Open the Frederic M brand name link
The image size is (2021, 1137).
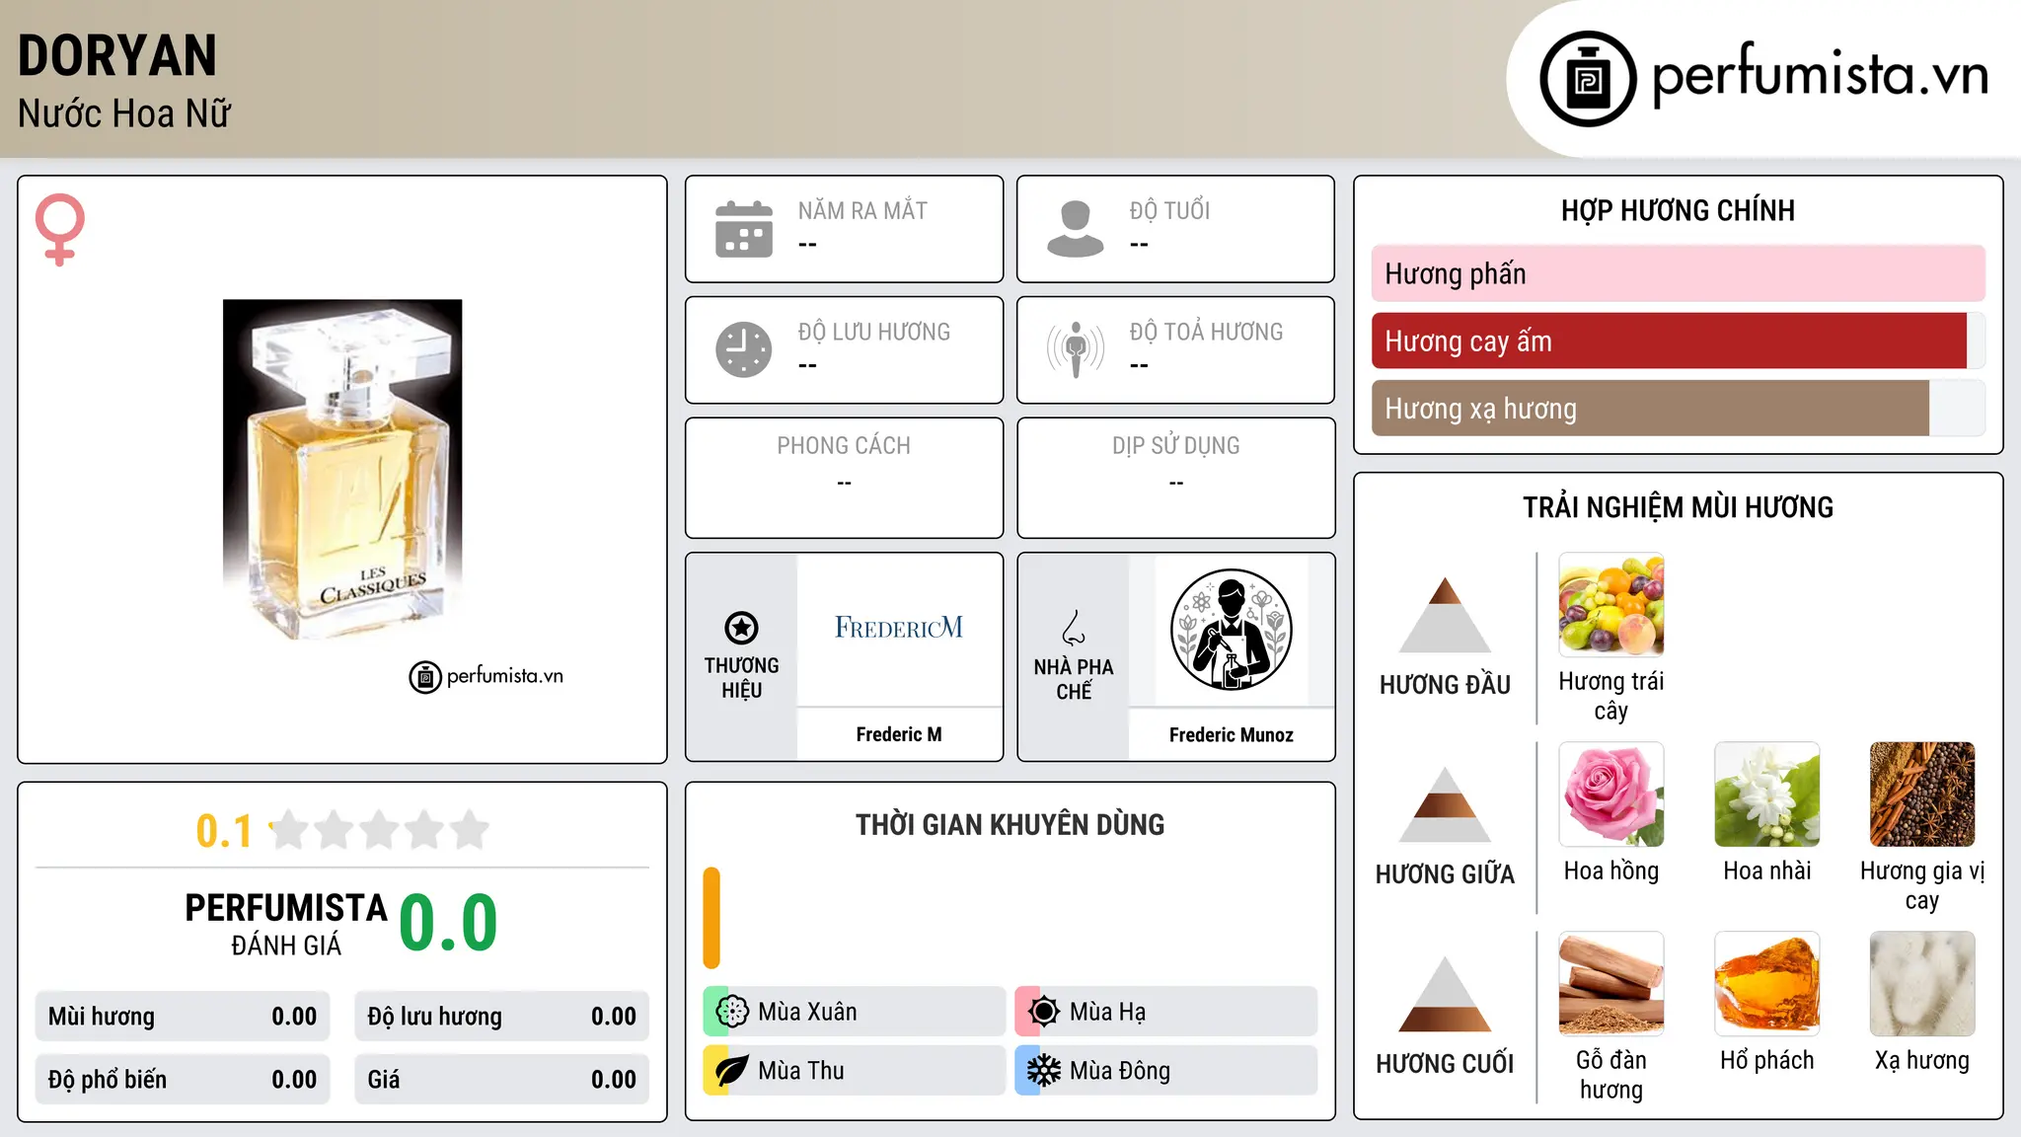(x=899, y=734)
